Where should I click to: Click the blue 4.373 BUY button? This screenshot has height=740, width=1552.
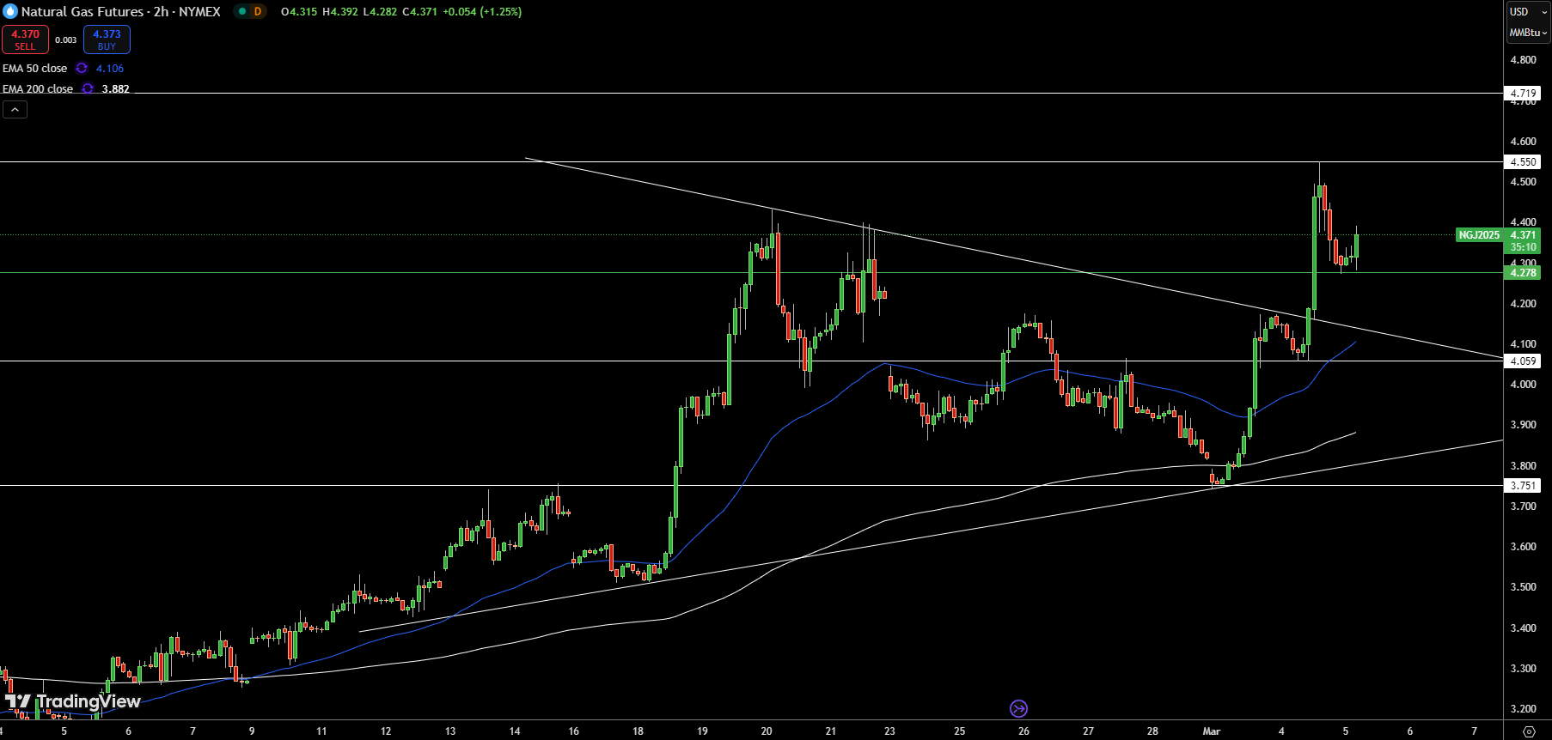point(107,39)
